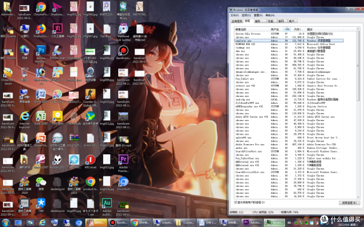Select img001.jpg on the desktop
Screen dimensions: 364x227
[x=74, y=9]
